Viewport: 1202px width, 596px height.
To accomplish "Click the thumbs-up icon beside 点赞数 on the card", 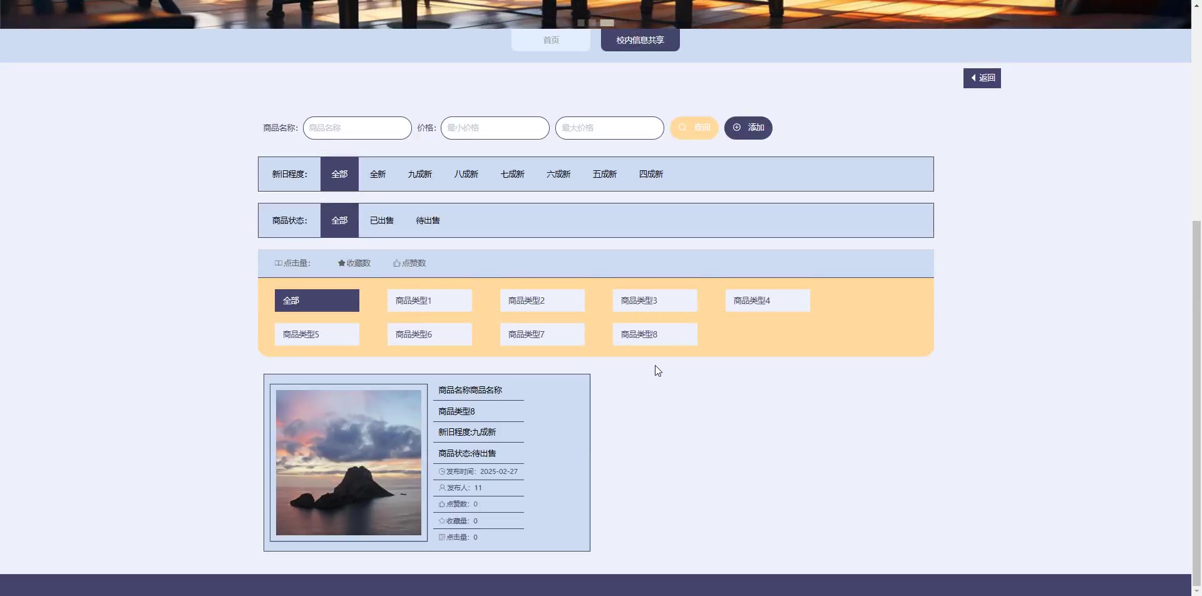I will (441, 503).
